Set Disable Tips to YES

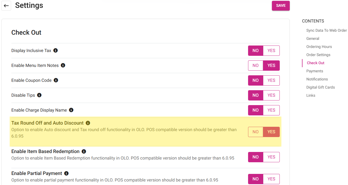(271, 95)
